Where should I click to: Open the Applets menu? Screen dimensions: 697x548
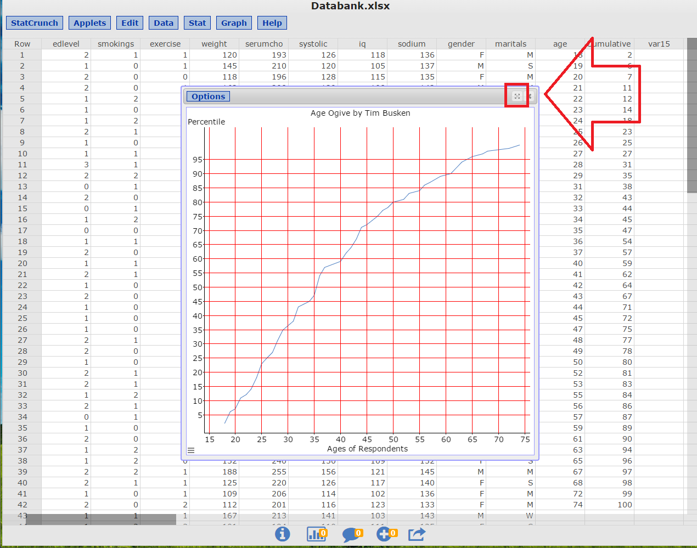pyautogui.click(x=90, y=23)
